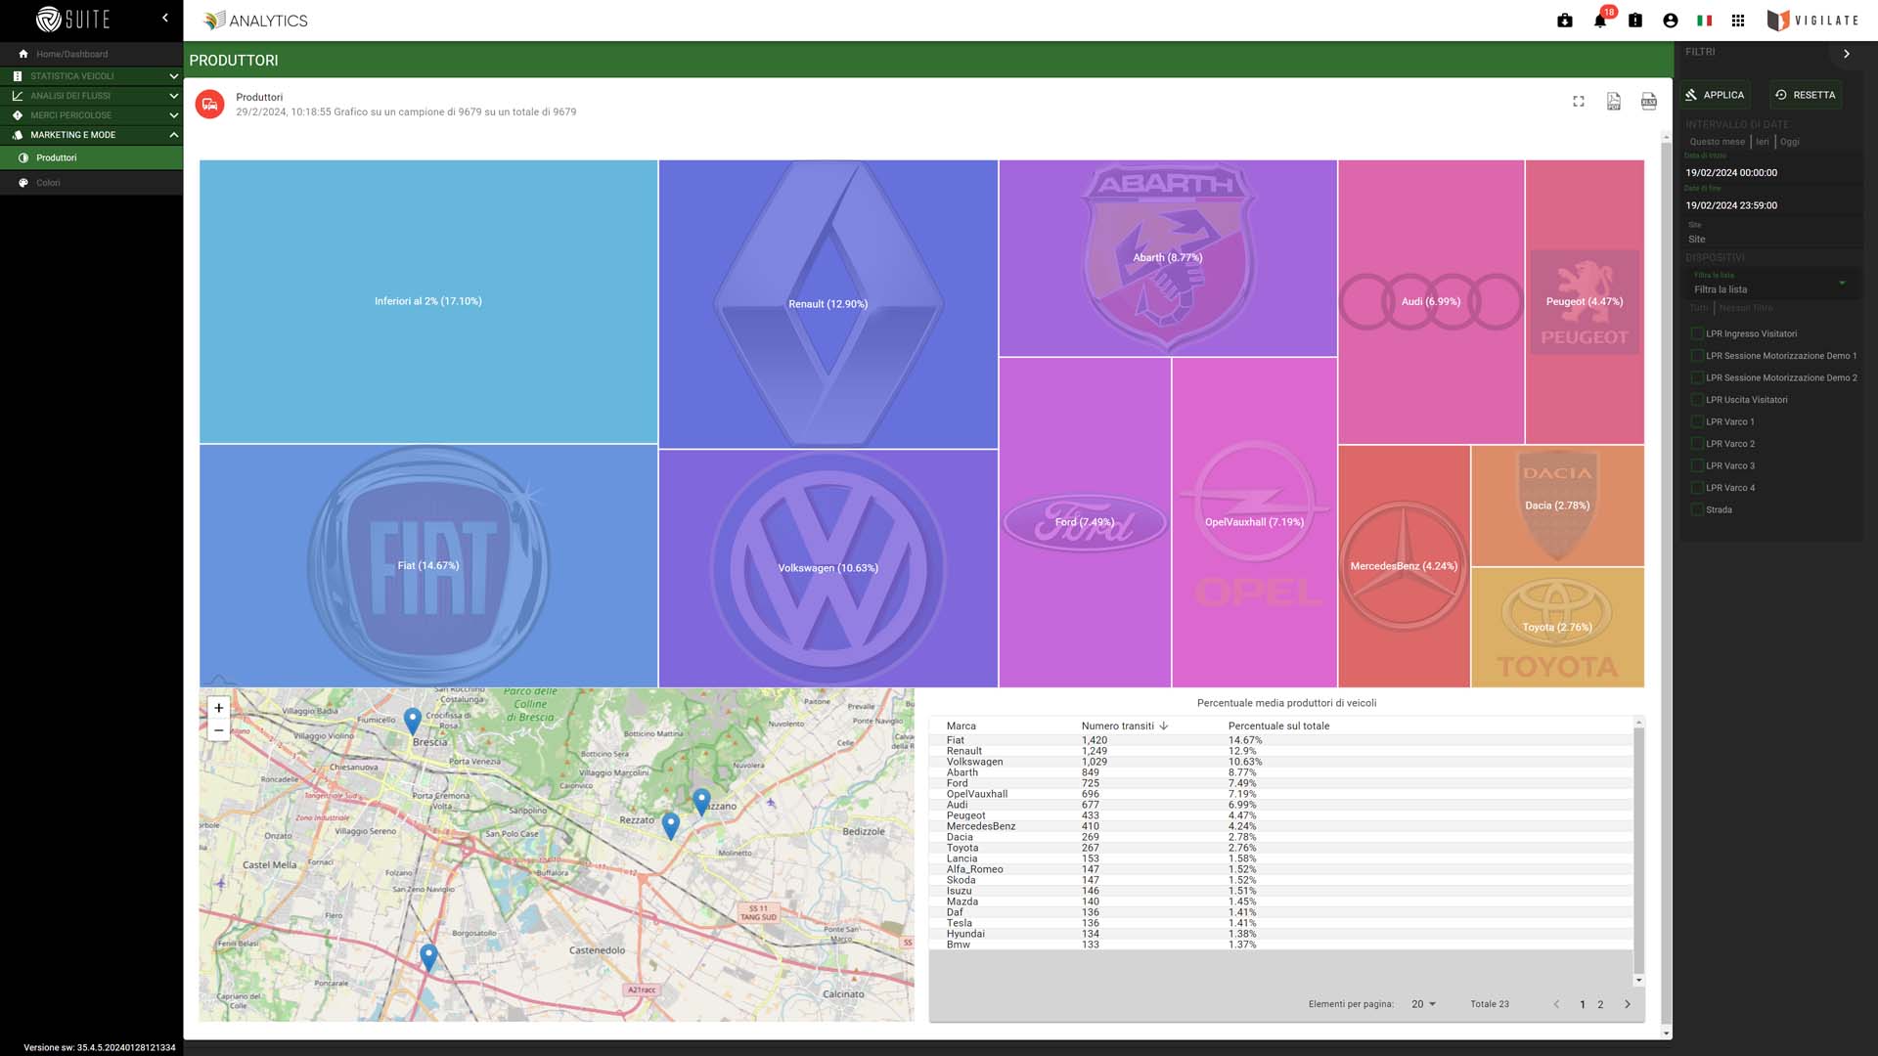Click map pin near Rezzato
The height and width of the screenshot is (1056, 1878).
coord(671,825)
